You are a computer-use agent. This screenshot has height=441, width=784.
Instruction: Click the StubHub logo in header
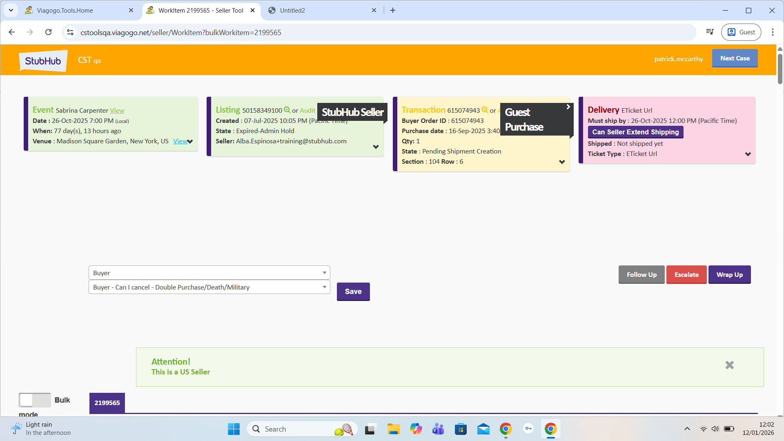43,61
